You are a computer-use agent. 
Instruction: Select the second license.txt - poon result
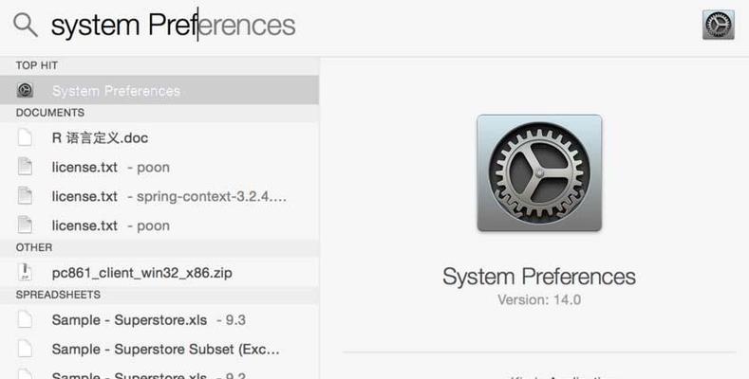(x=159, y=226)
